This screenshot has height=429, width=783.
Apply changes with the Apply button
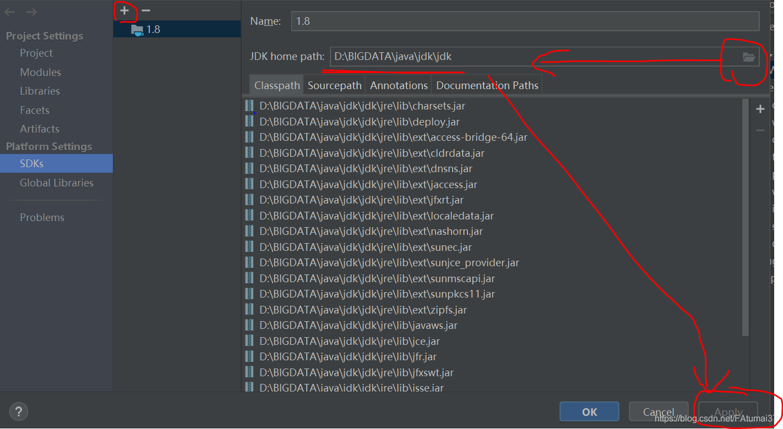(x=728, y=411)
